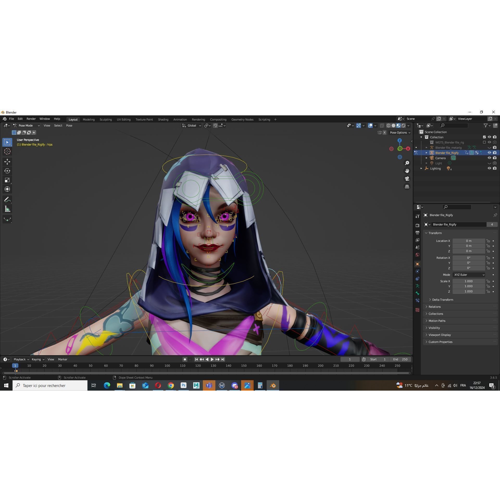
Task: Uncheck the Collection exclude checkbox
Action: point(484,137)
